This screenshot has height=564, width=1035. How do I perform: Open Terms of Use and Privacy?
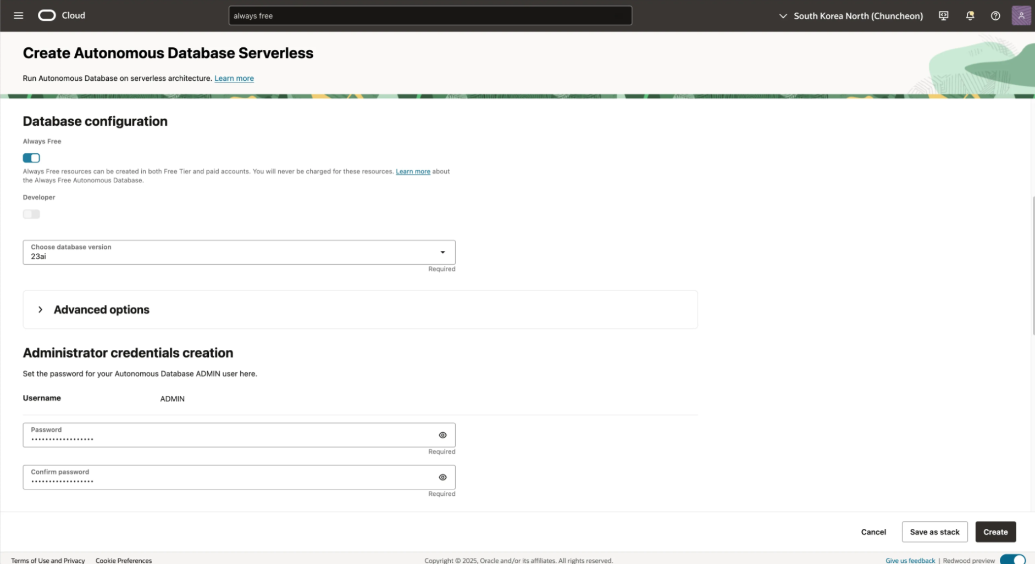tap(48, 560)
